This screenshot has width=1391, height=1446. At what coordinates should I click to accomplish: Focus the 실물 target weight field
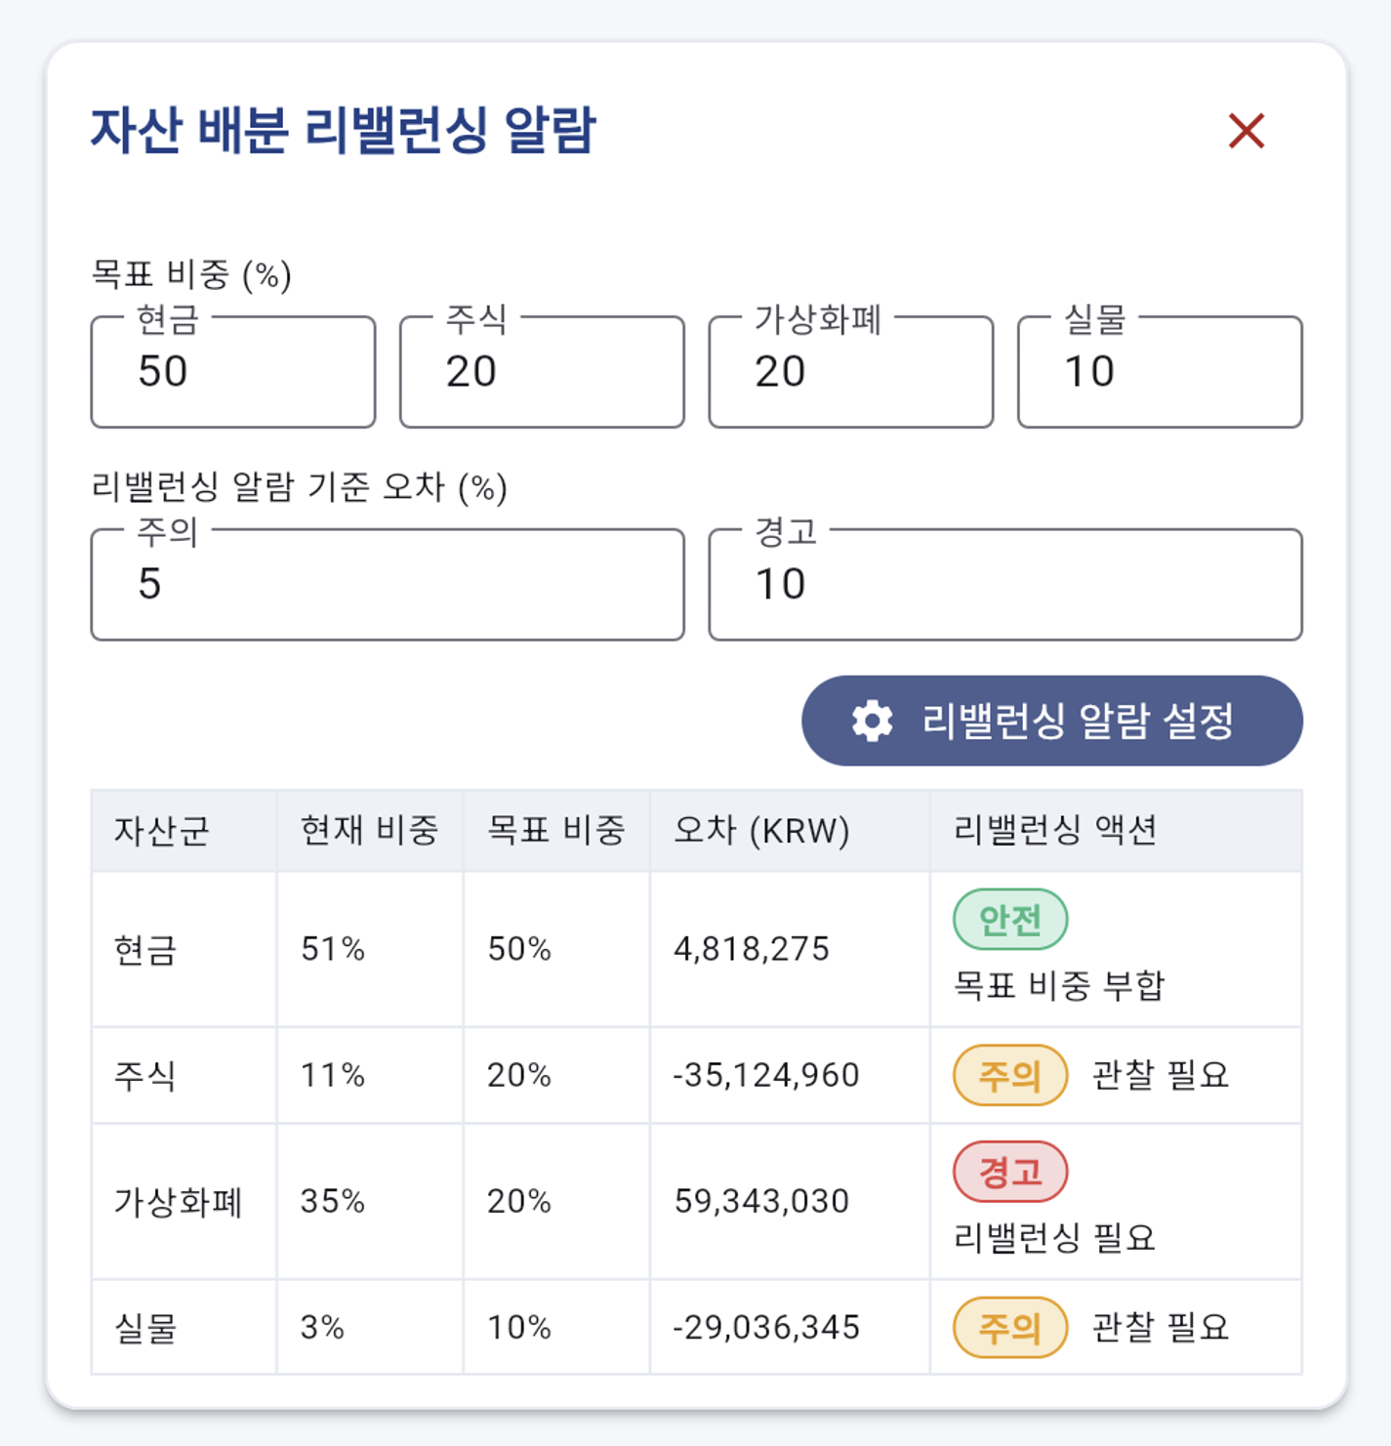tap(1159, 372)
